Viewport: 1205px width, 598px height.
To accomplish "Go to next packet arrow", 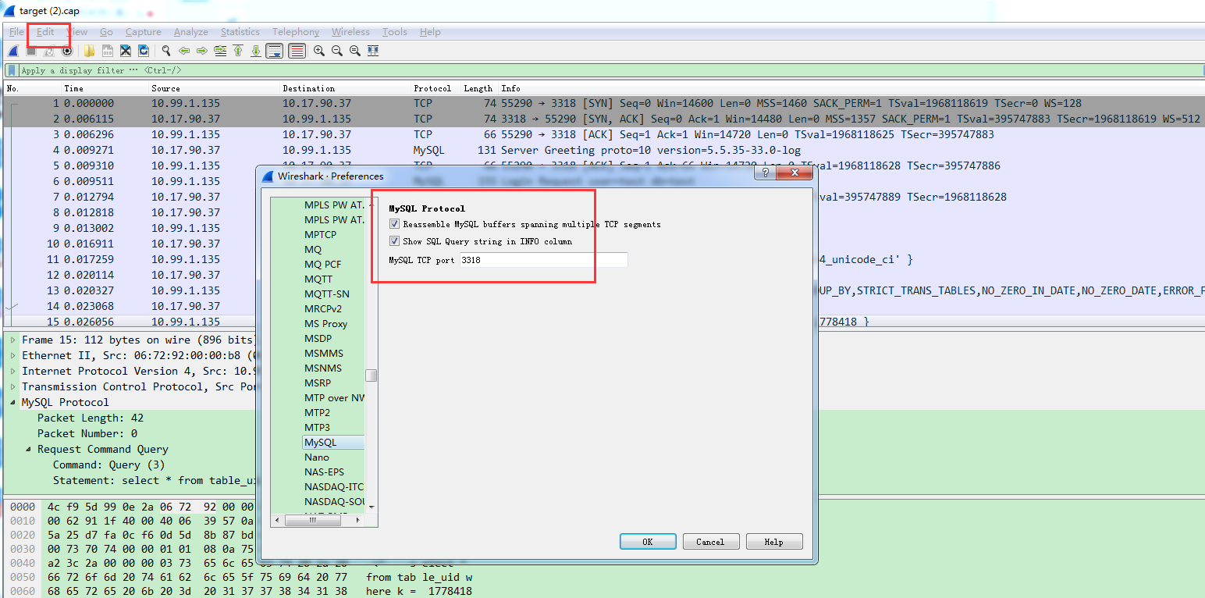I will click(x=202, y=51).
